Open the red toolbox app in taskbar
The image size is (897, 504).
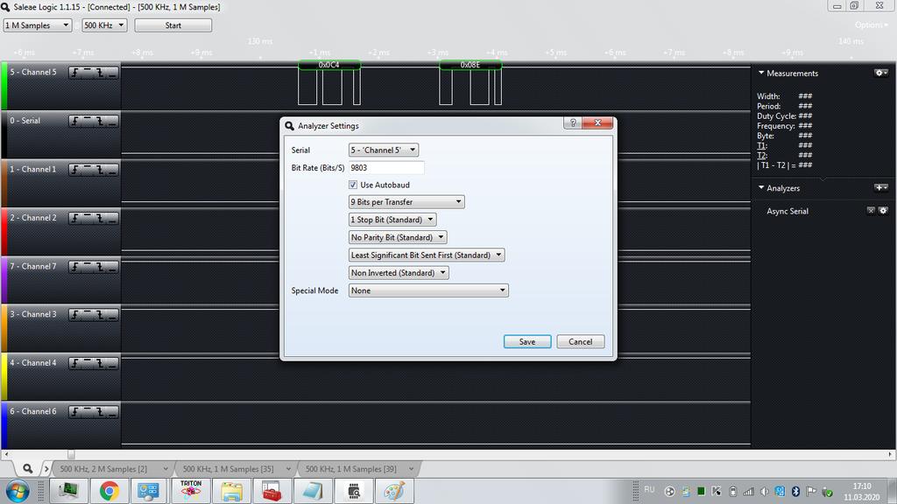click(272, 491)
